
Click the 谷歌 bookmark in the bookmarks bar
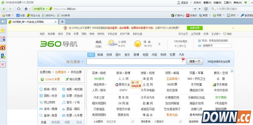[x=21, y=15]
